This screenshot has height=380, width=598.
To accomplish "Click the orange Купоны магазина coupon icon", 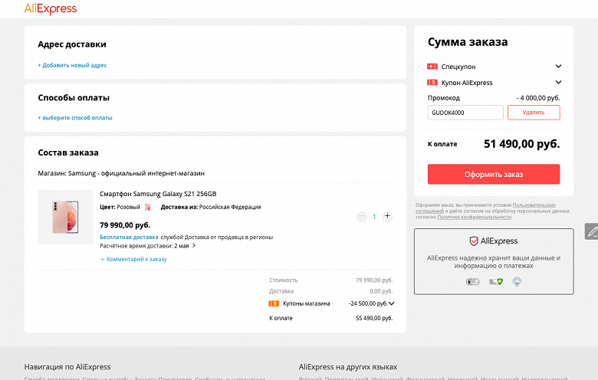I will click(x=274, y=303).
